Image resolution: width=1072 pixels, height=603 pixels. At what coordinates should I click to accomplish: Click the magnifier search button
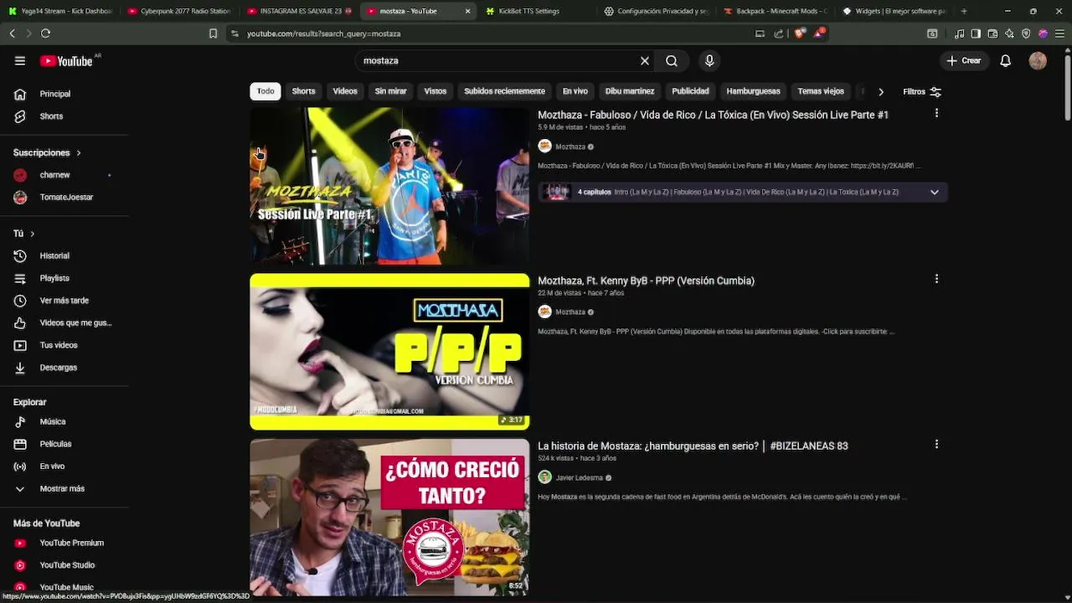click(x=672, y=60)
